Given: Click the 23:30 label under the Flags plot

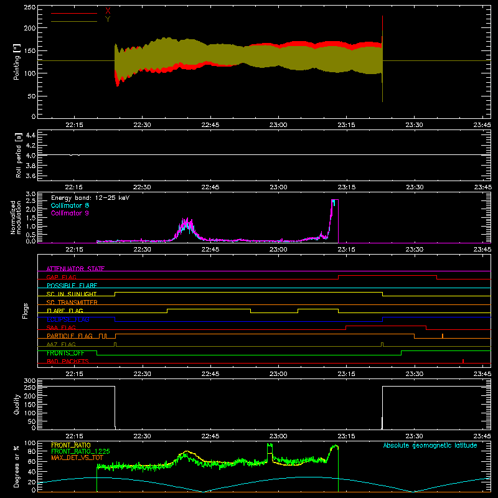Looking at the screenshot, I should (414, 374).
